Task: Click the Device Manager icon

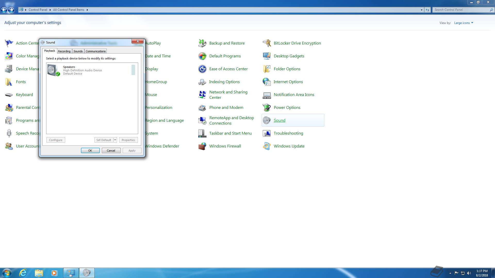Action: click(x=9, y=69)
